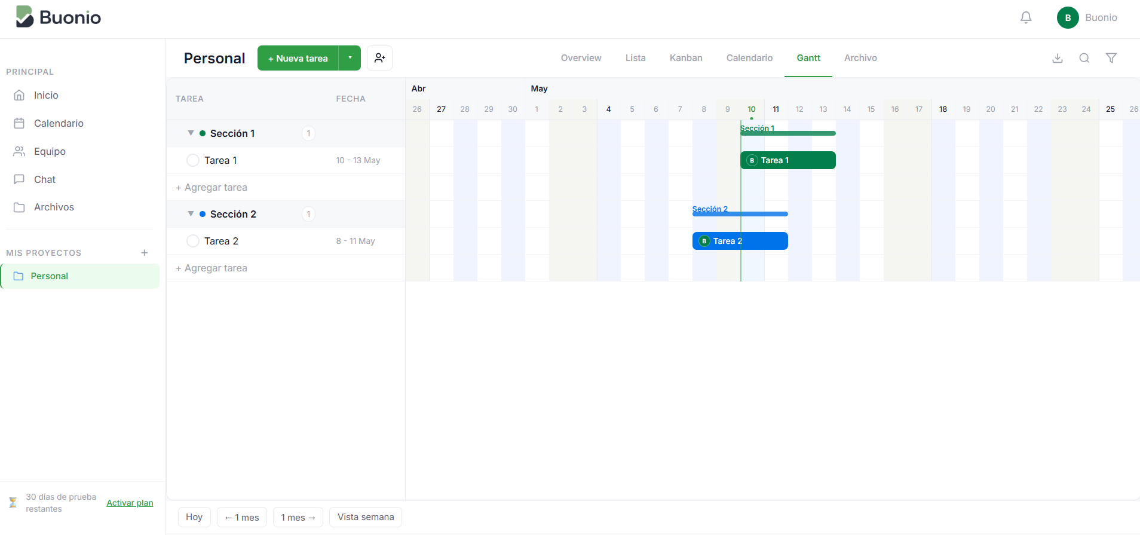Image resolution: width=1140 pixels, height=535 pixels.
Task: Click the + Nueva tarea button
Action: click(298, 58)
